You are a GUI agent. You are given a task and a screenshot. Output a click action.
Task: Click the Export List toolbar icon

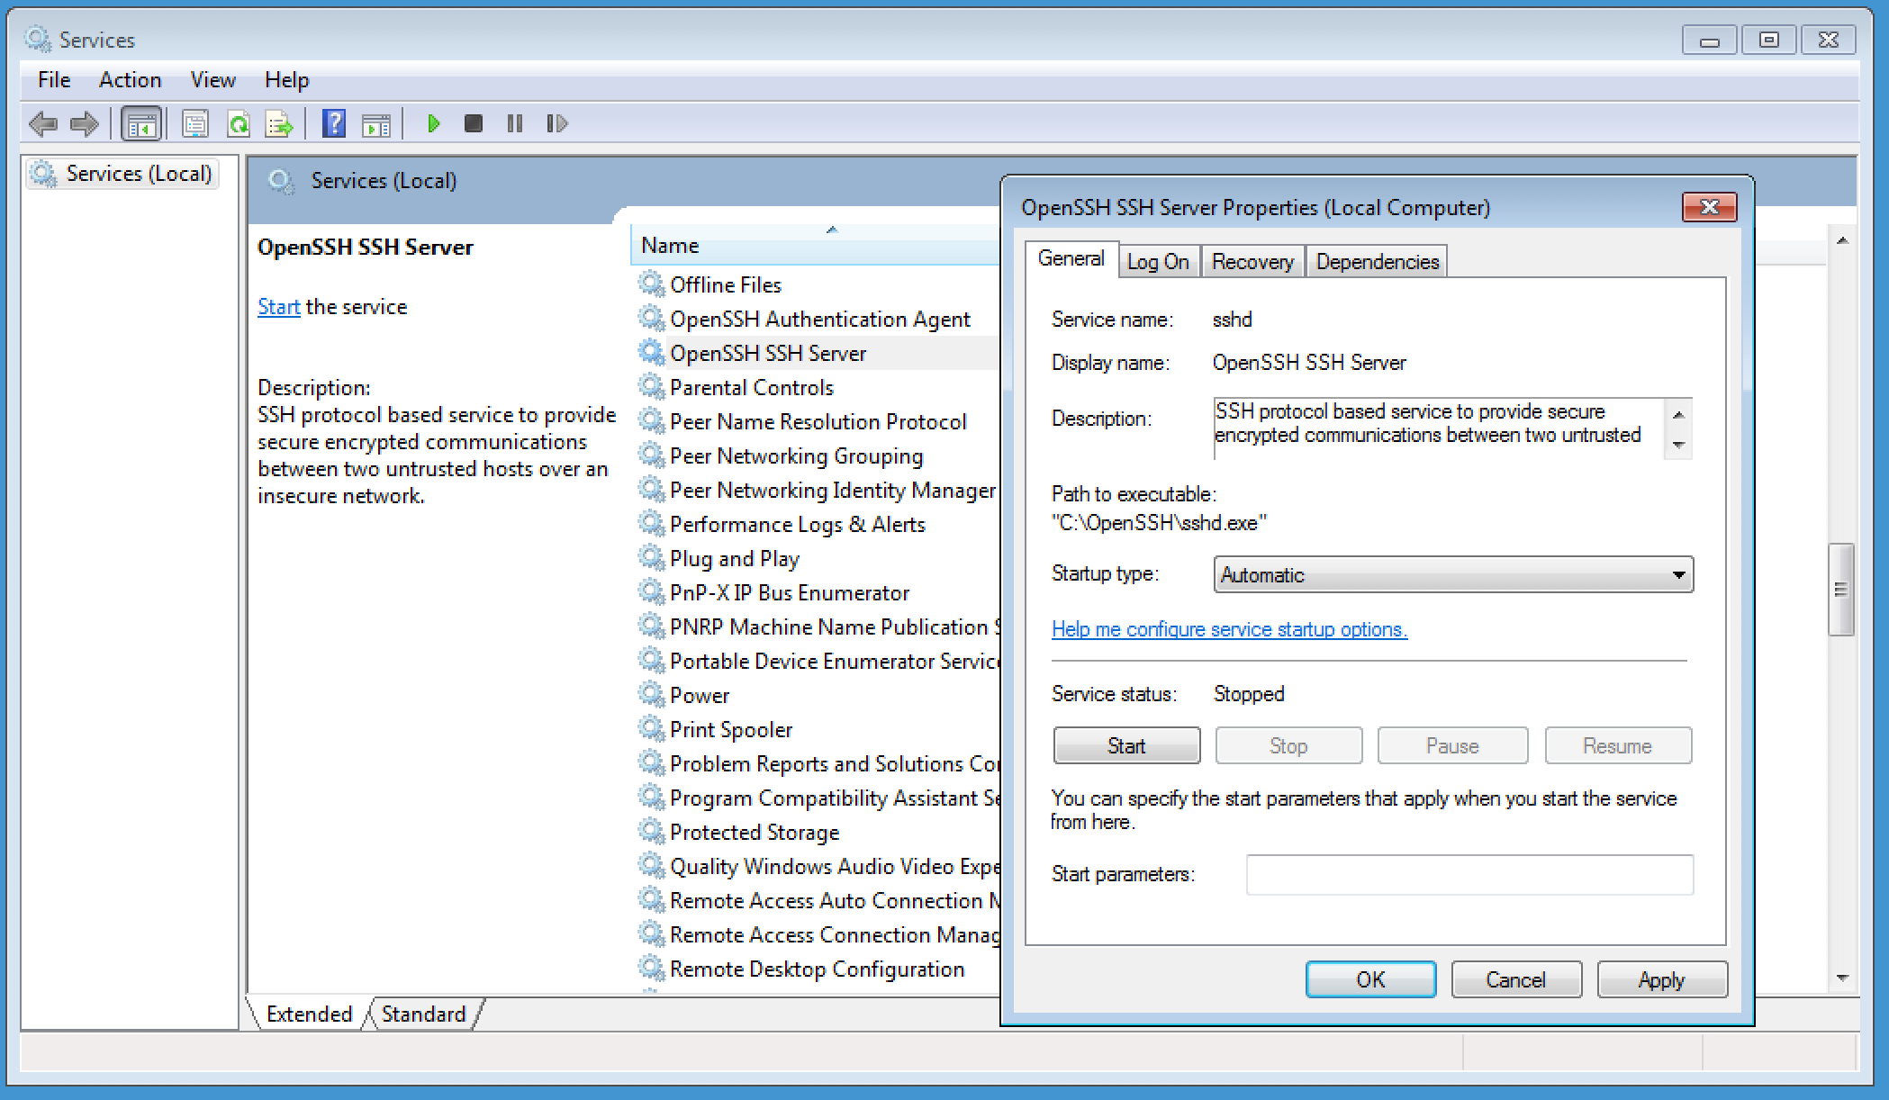coord(279,123)
